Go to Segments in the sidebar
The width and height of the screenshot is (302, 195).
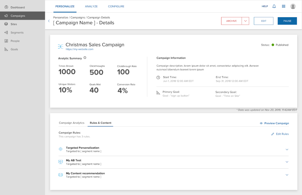pos(17,32)
